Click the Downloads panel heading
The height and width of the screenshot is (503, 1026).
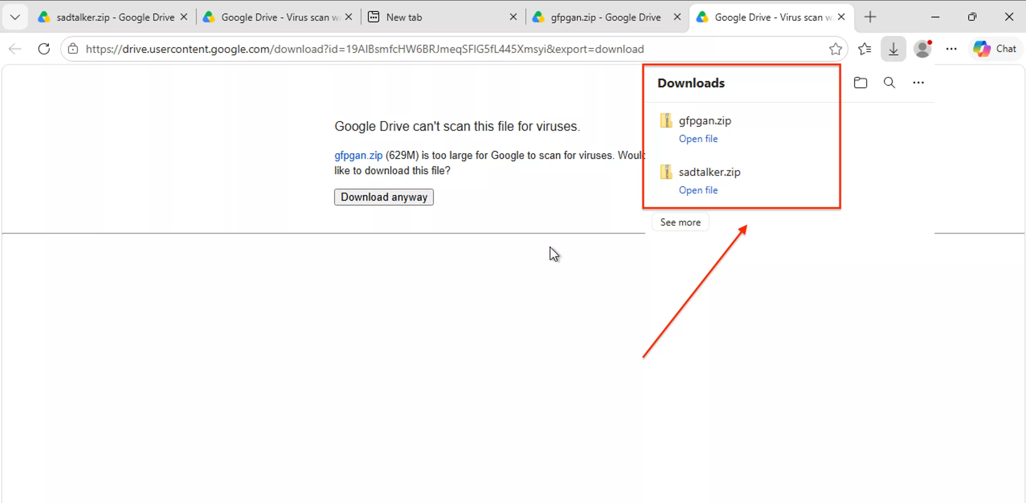(691, 83)
